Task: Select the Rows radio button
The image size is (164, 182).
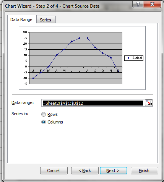Action: 44,114
